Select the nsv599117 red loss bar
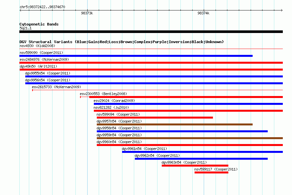 pos(211,172)
